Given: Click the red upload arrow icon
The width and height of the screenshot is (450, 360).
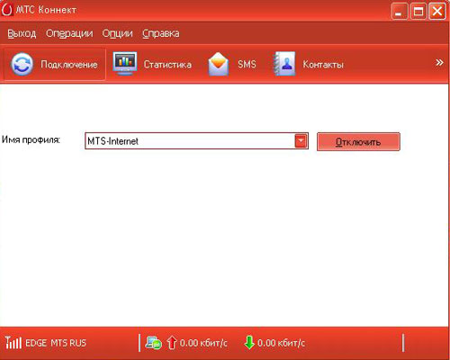Looking at the screenshot, I should [x=172, y=343].
